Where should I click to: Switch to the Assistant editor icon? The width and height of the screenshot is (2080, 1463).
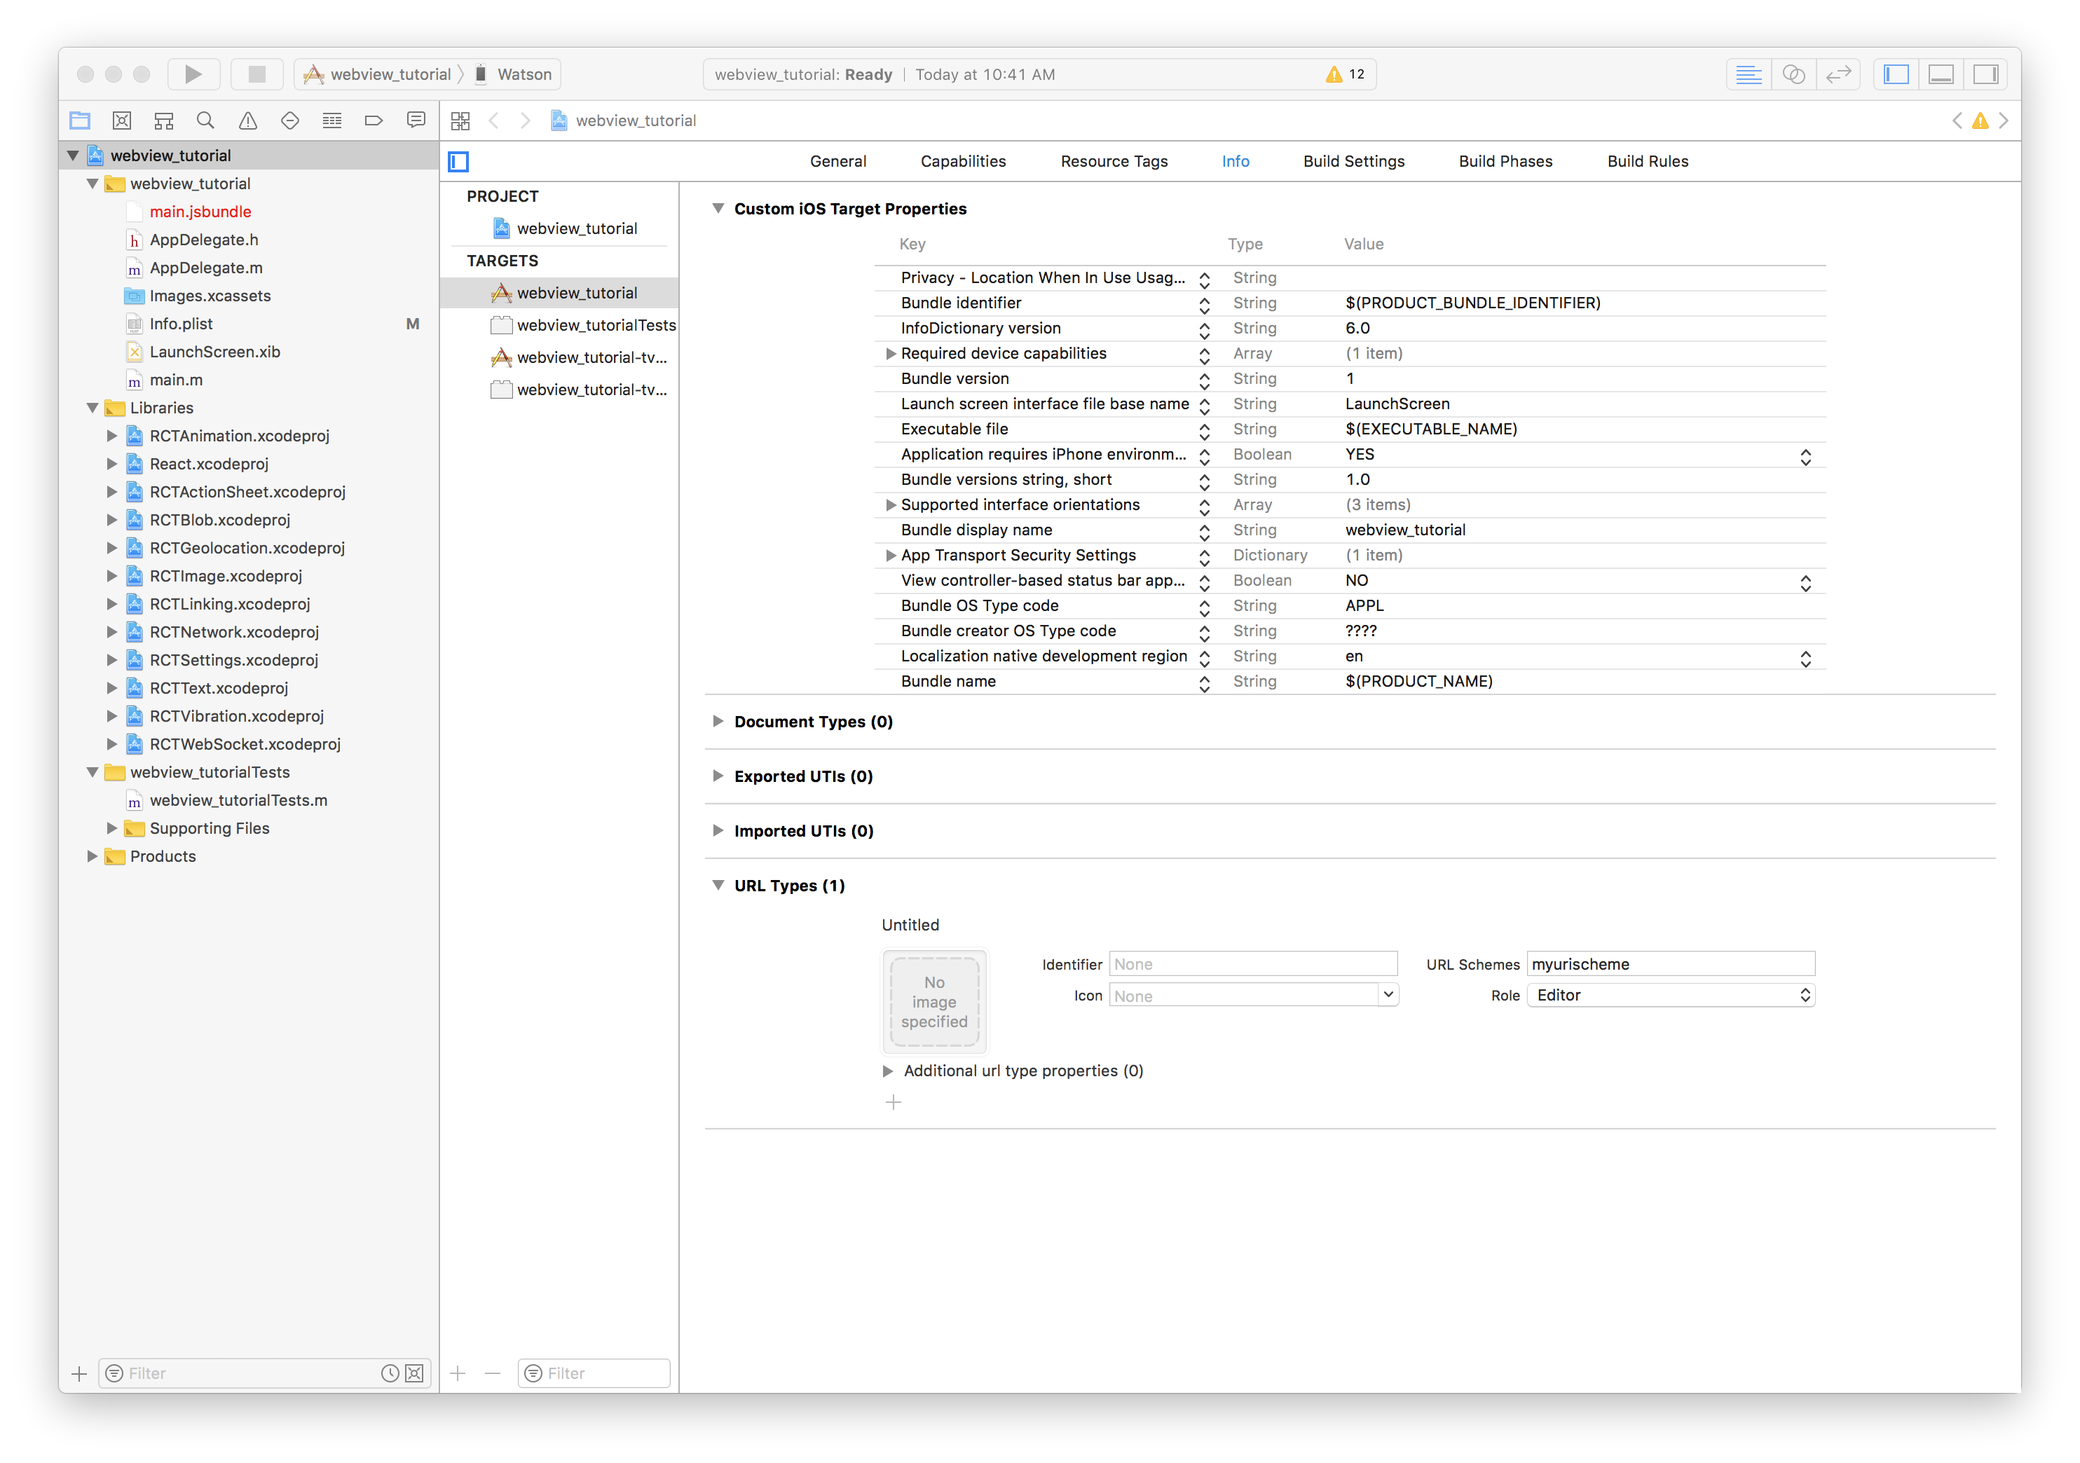pos(1793,74)
